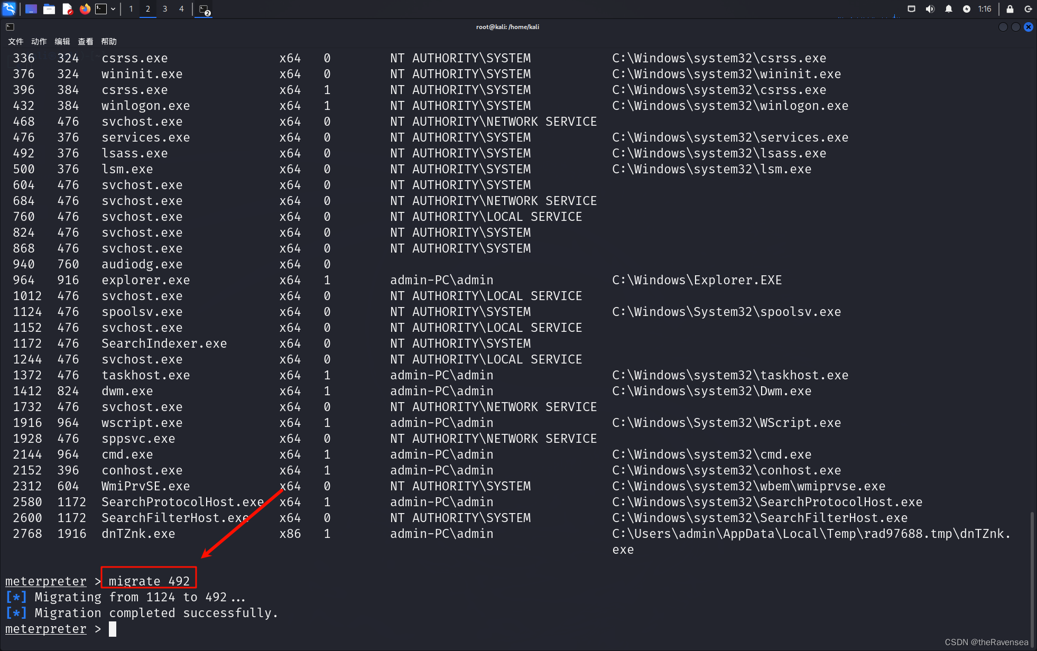Click 'WmiPrvSE.exe' process name

click(146, 486)
